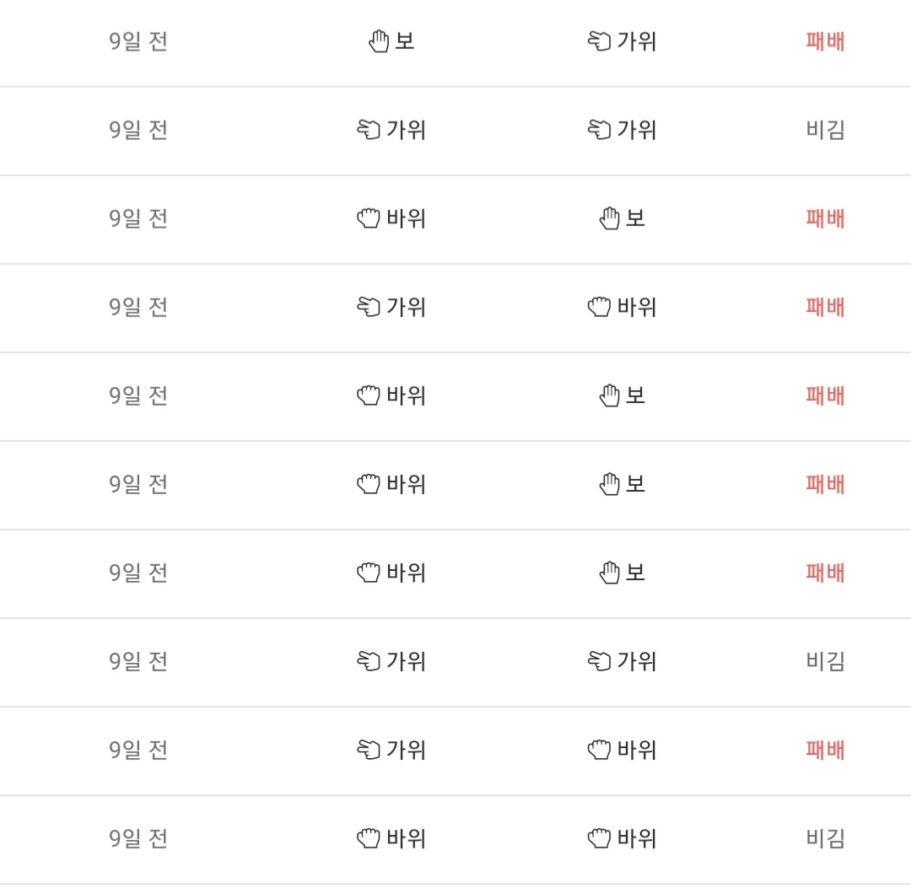Click the 가위 scissors icon opposite 보 in the top row
The image size is (911, 888).
tap(599, 41)
